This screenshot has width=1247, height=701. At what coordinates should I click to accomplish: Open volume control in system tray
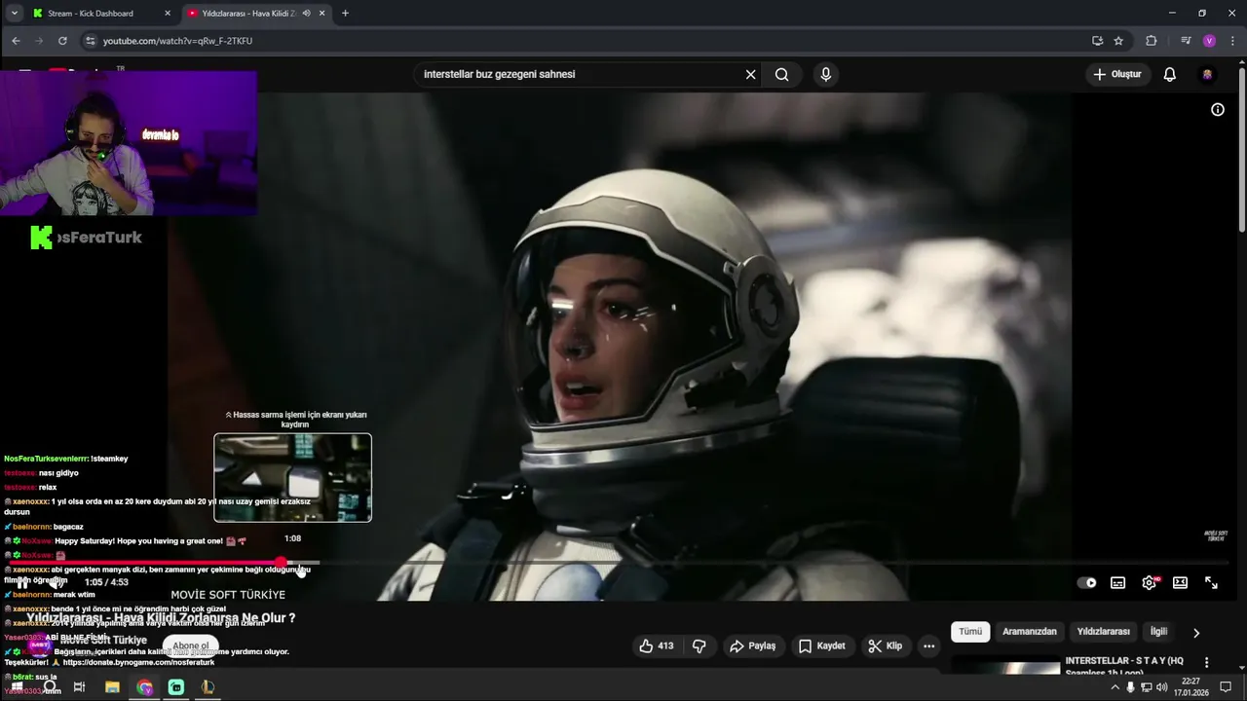pyautogui.click(x=1162, y=686)
